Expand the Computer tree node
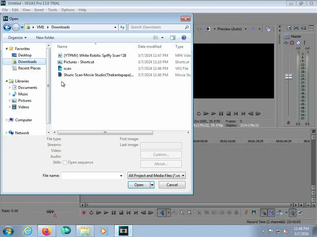This screenshot has width=317, height=237. [6, 120]
